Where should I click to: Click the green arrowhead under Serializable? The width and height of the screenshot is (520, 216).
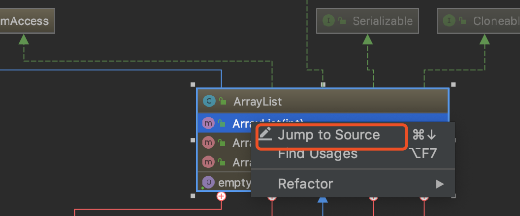(367, 39)
